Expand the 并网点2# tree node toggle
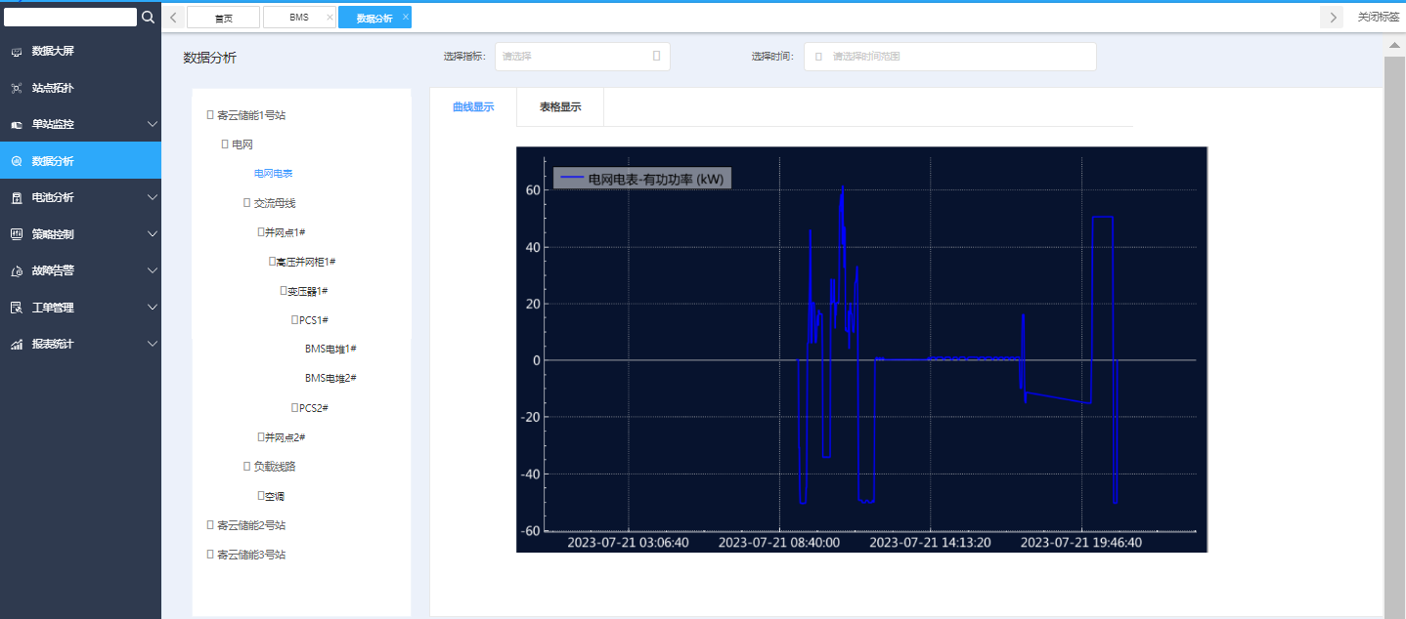The image size is (1406, 619). click(261, 437)
